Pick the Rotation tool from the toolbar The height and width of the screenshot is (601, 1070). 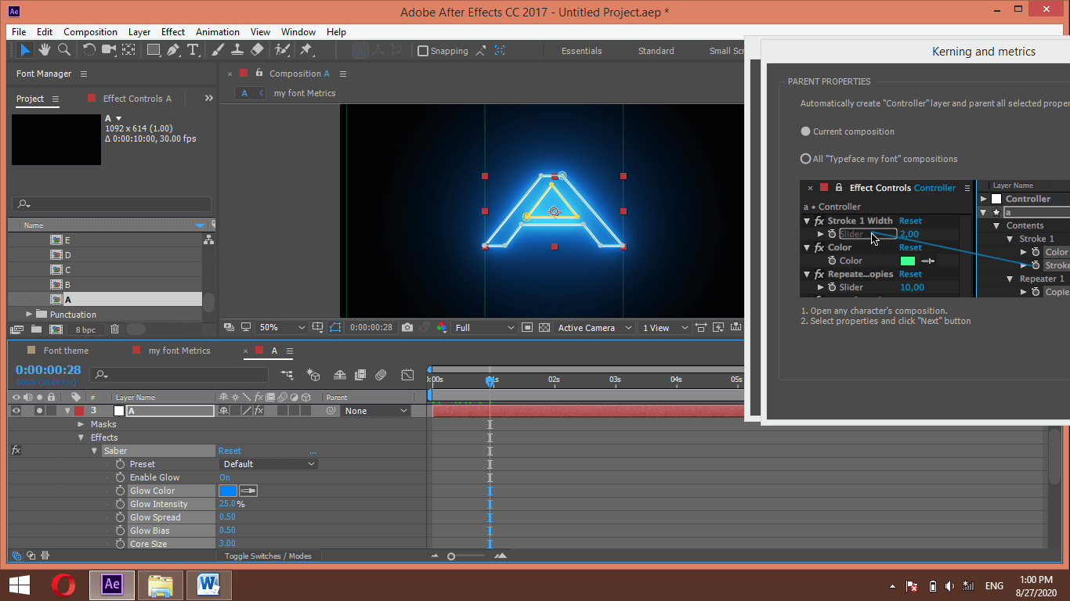click(89, 50)
